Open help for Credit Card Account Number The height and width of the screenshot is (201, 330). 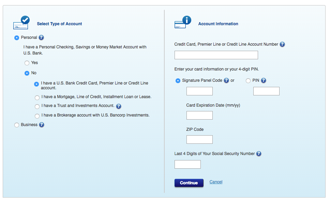click(282, 44)
